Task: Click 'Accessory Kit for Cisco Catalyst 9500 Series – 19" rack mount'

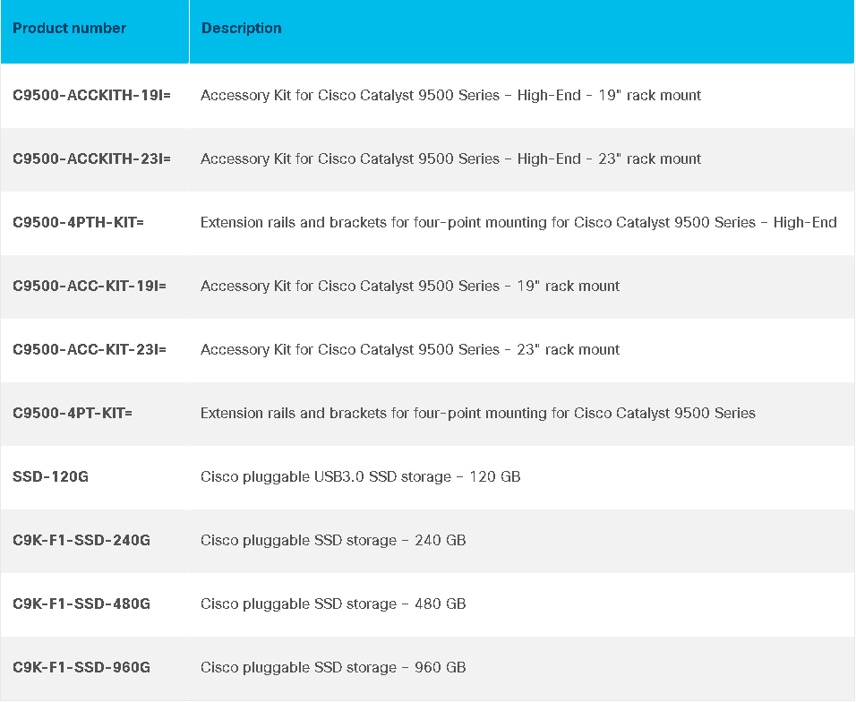Action: 410,286
